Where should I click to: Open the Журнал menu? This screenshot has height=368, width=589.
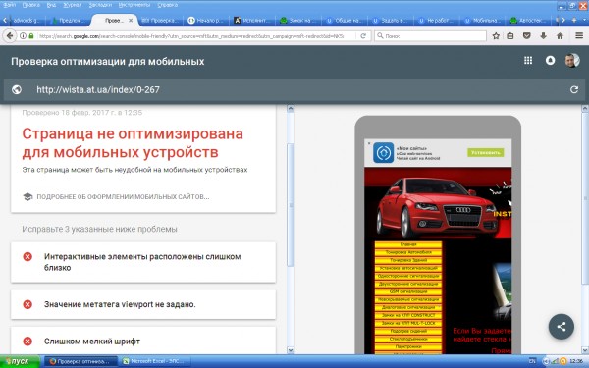tap(73, 5)
